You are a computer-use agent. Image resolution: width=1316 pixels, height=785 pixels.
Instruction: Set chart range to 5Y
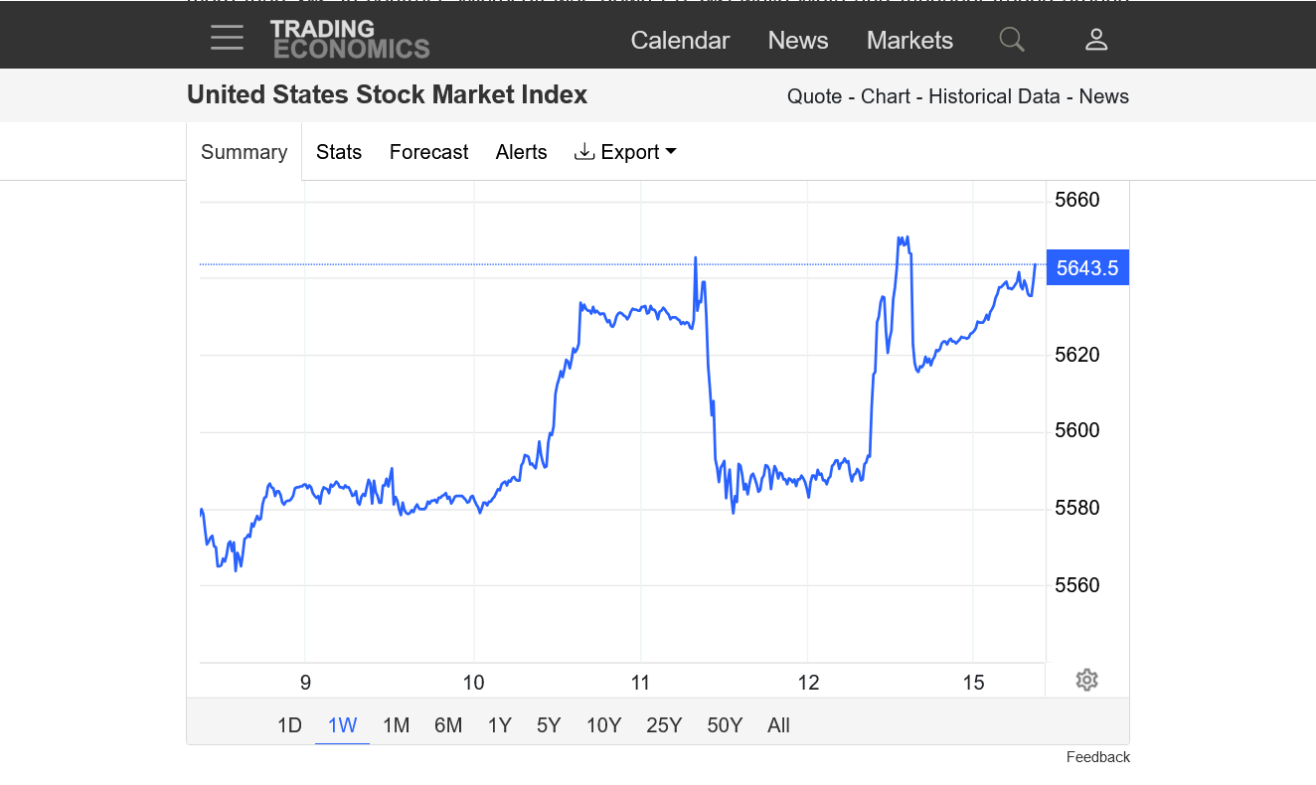[549, 725]
